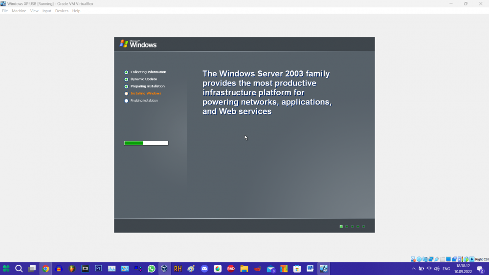Minimize the VirtualBox window
Viewport: 489px width, 275px height.
pyautogui.click(x=451, y=4)
